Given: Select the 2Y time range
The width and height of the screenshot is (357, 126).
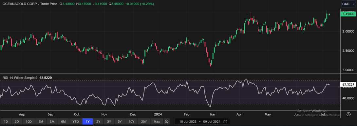Looking at the screenshot, I should (98, 121).
